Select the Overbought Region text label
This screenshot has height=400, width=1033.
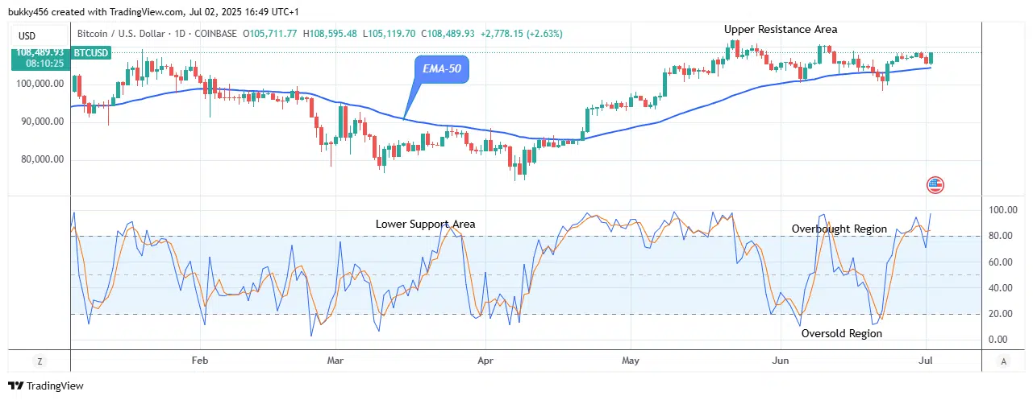point(839,229)
